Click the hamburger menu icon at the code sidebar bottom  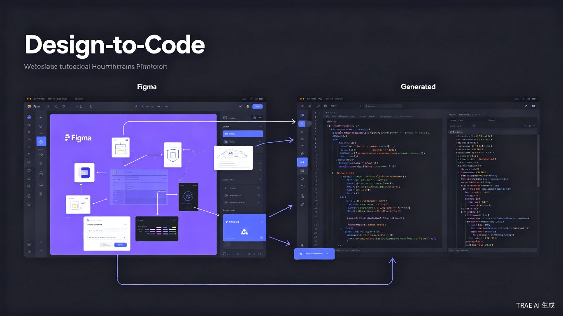[x=302, y=245]
